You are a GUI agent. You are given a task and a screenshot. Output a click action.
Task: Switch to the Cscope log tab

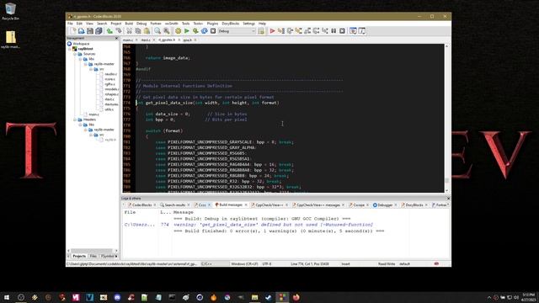click(x=359, y=205)
